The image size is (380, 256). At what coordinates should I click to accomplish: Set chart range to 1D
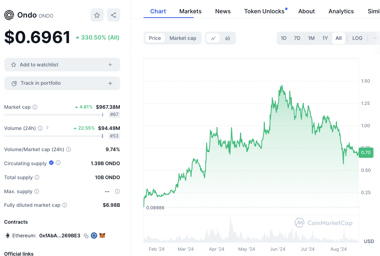(x=283, y=38)
